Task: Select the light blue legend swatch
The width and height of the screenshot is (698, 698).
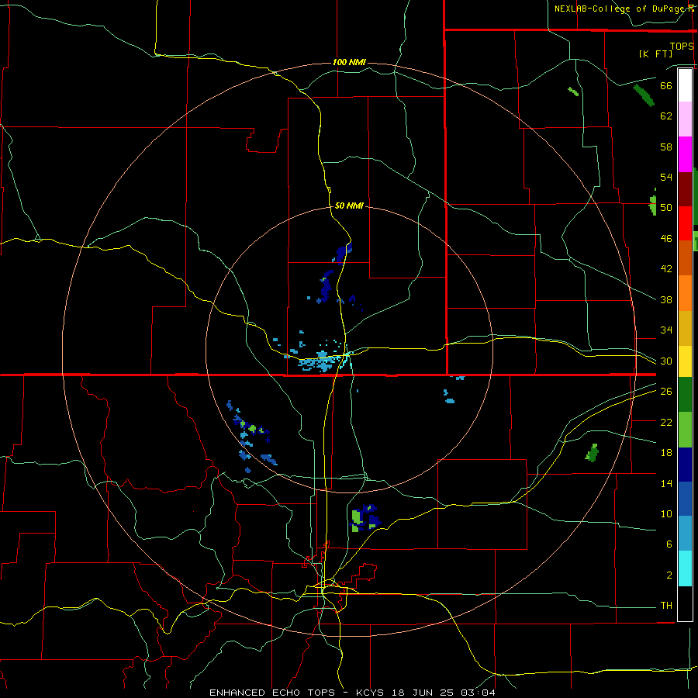Action: (x=685, y=534)
